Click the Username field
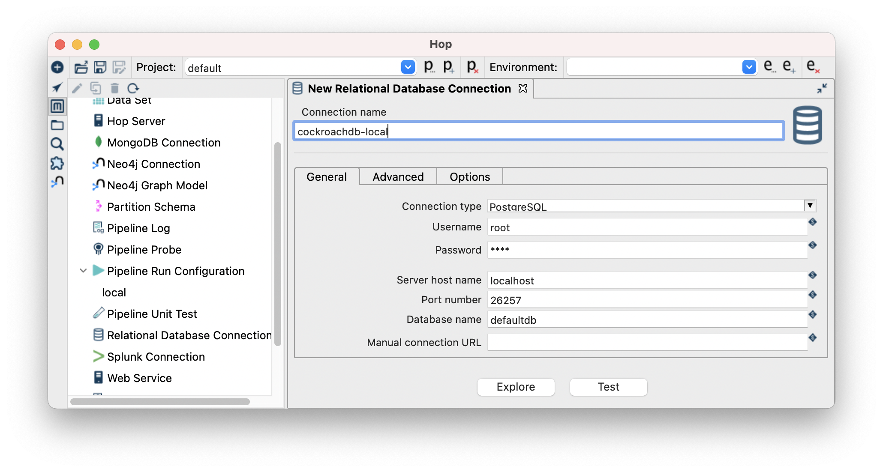Image resolution: width=883 pixels, height=472 pixels. [x=647, y=227]
